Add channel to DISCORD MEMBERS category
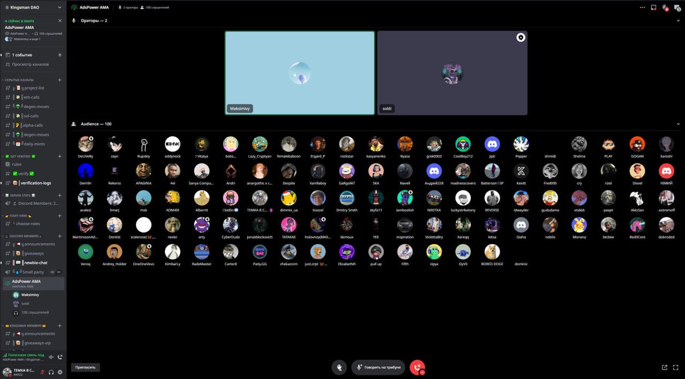This screenshot has height=379, width=685. click(60, 235)
